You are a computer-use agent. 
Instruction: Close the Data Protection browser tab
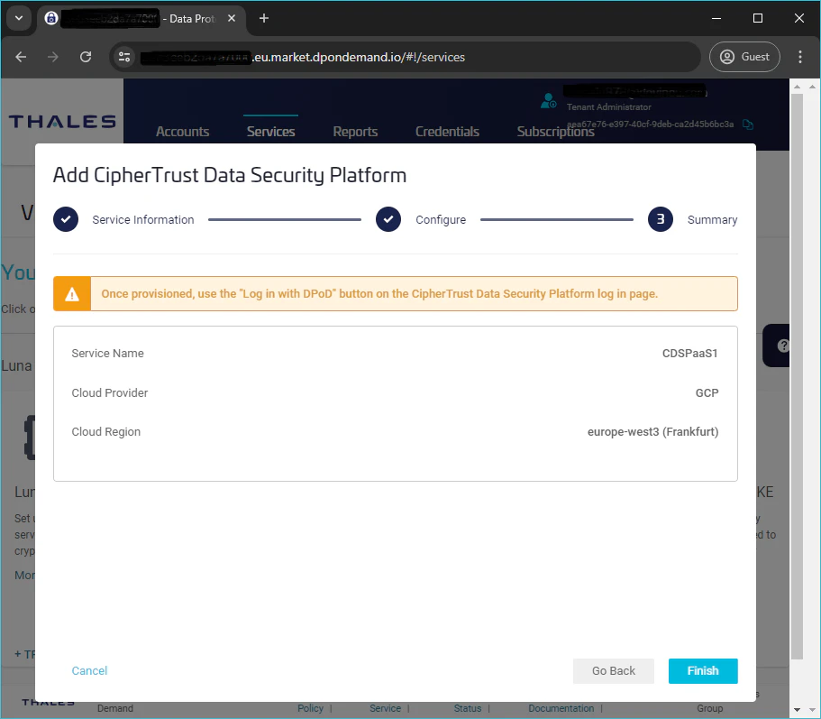pyautogui.click(x=232, y=18)
